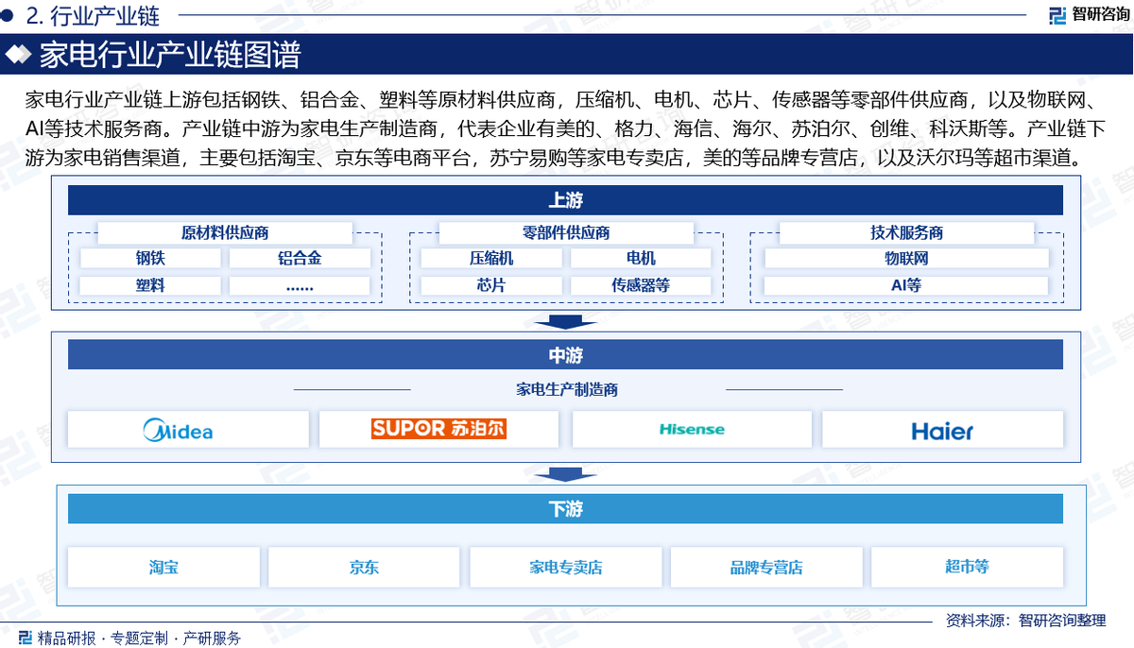Viewport: 1134px width, 648px height.
Task: Click the 物联网 technology box
Action: point(906,258)
